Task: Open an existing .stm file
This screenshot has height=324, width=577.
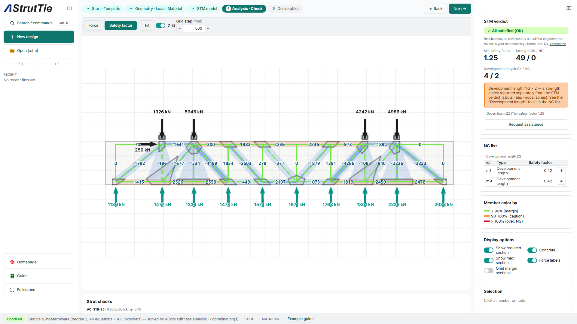Action: tap(39, 51)
